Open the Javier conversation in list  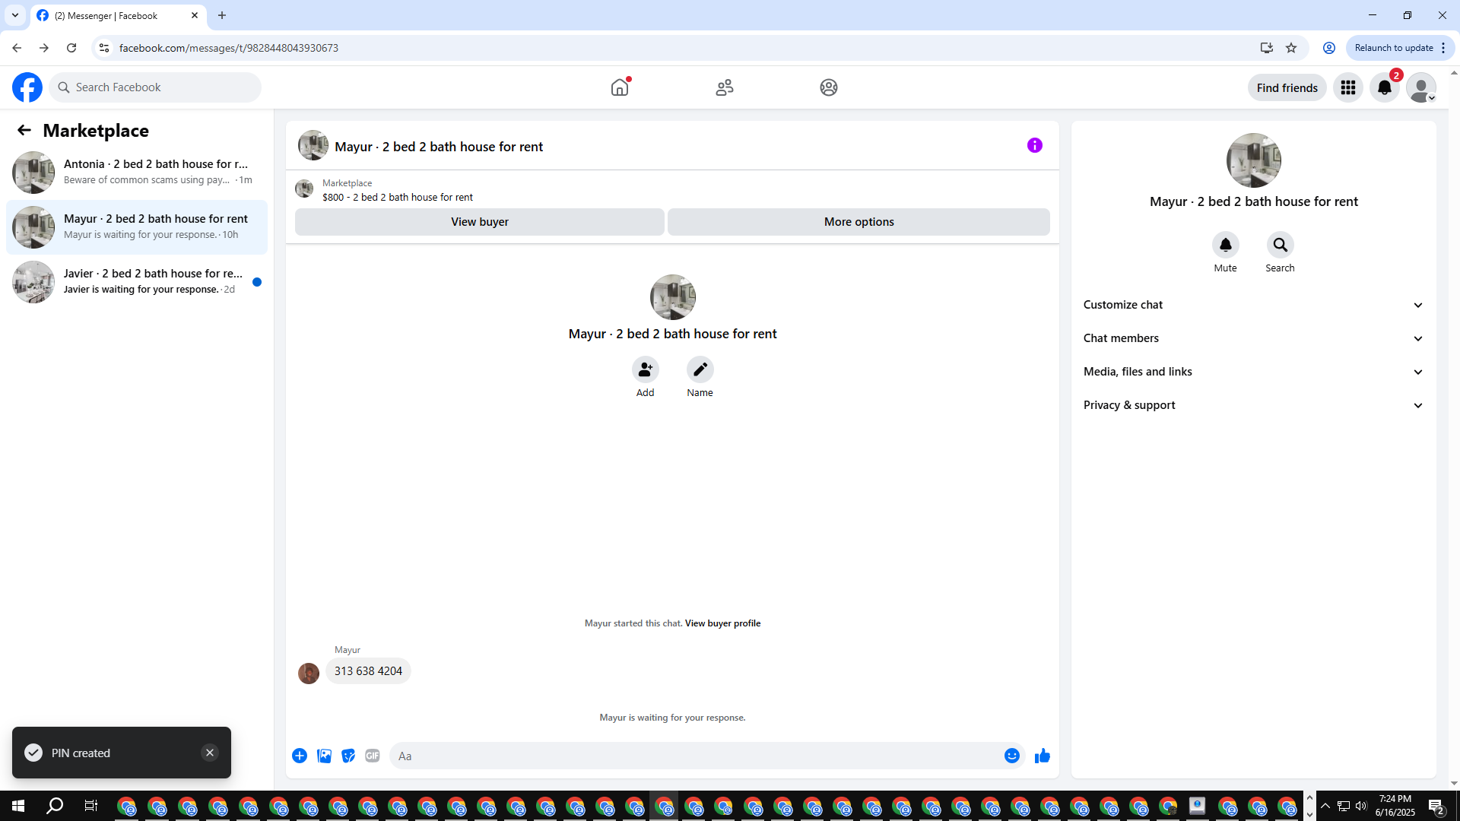coord(137,281)
